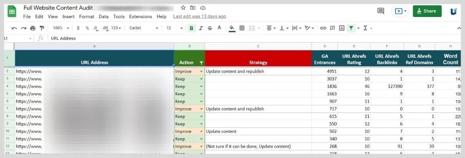The image size is (465, 158).
Task: Open the Name box dropdown arrow
Action: click(x=30, y=38)
